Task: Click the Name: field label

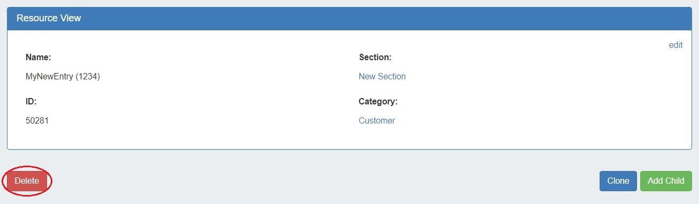Action: pos(38,57)
